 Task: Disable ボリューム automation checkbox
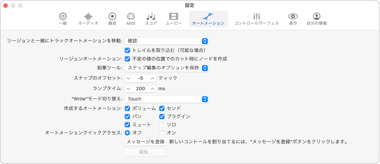coord(127,108)
